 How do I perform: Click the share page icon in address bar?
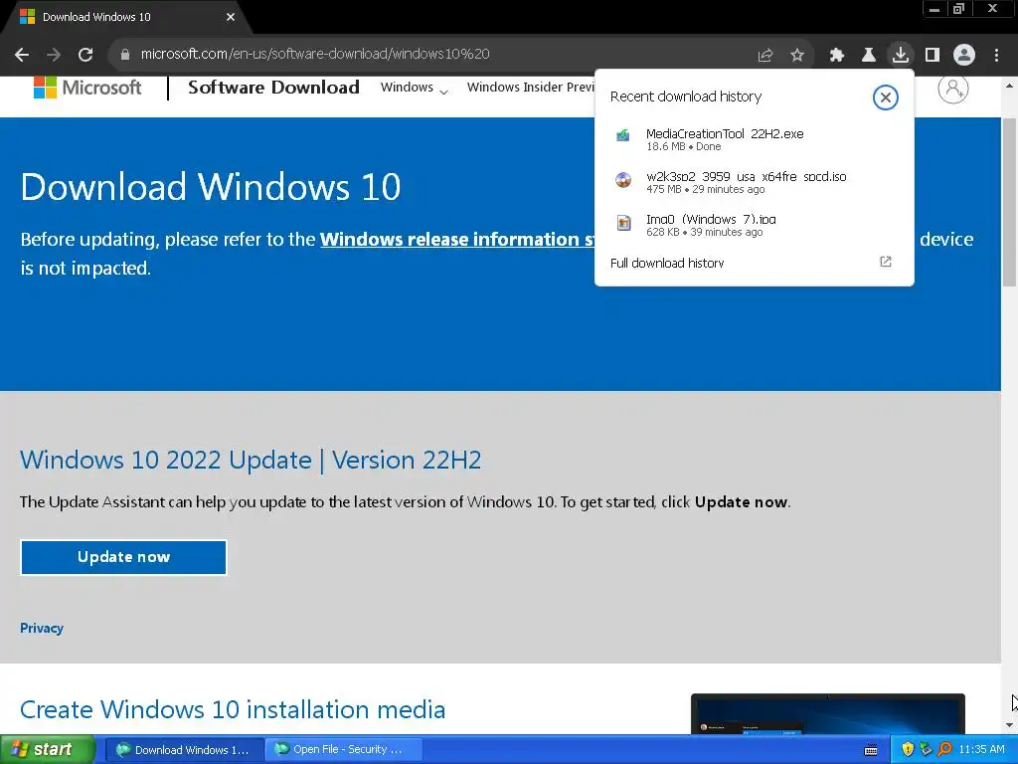click(x=765, y=56)
